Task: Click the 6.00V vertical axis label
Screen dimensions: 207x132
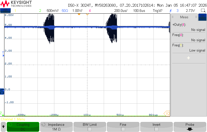Action: 9,15
